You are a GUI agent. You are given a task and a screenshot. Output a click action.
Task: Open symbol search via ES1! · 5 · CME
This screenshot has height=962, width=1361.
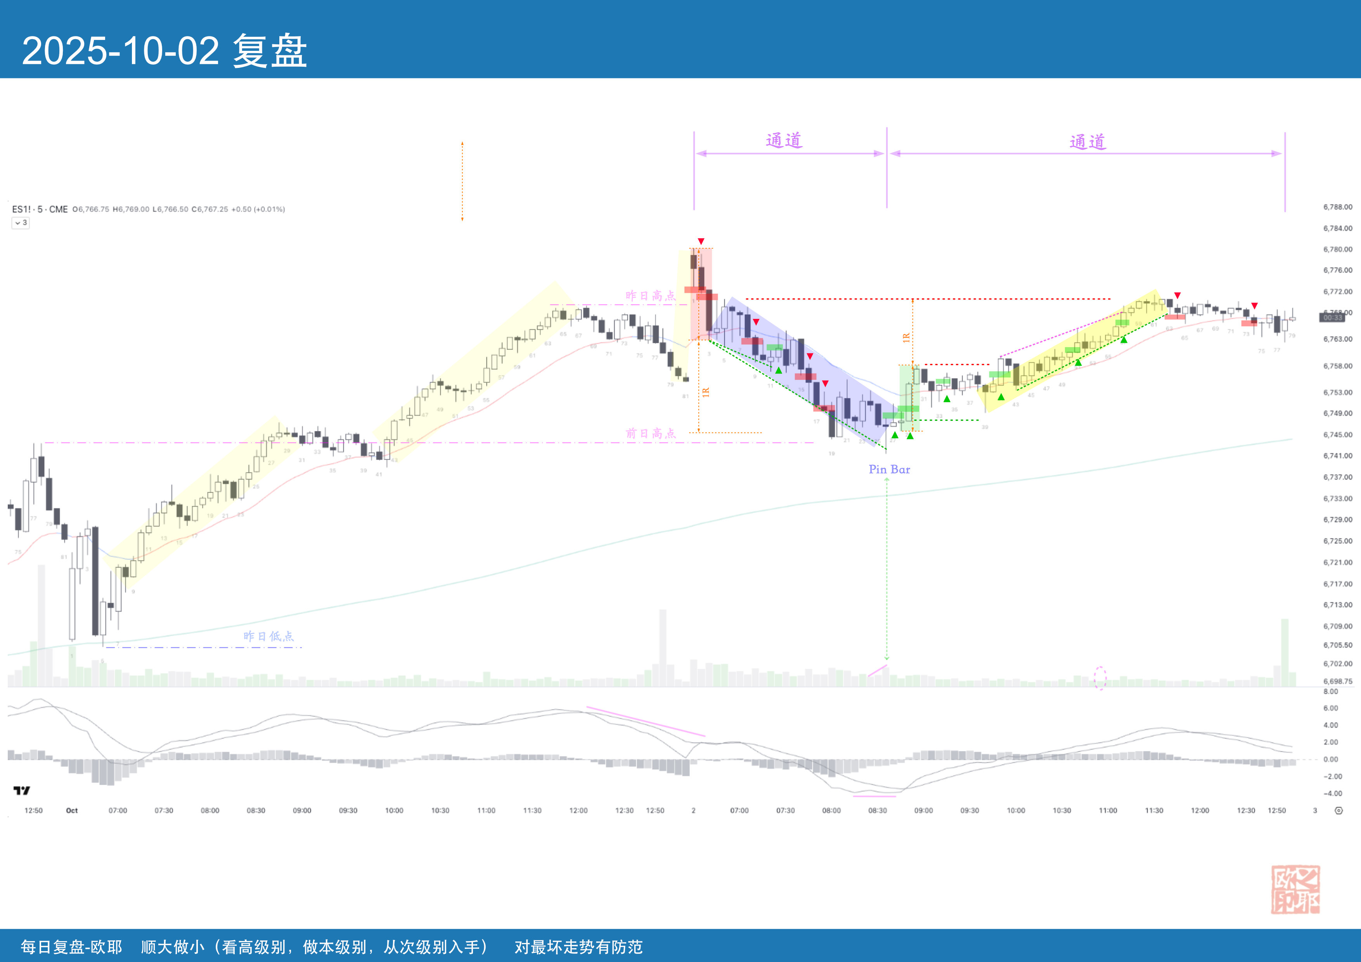[x=40, y=209]
